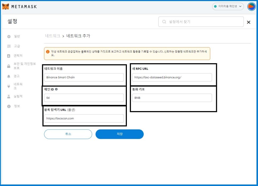Click the 통화 기호 field label
Screen dimensions: 258x186
pyautogui.click(x=138, y=89)
